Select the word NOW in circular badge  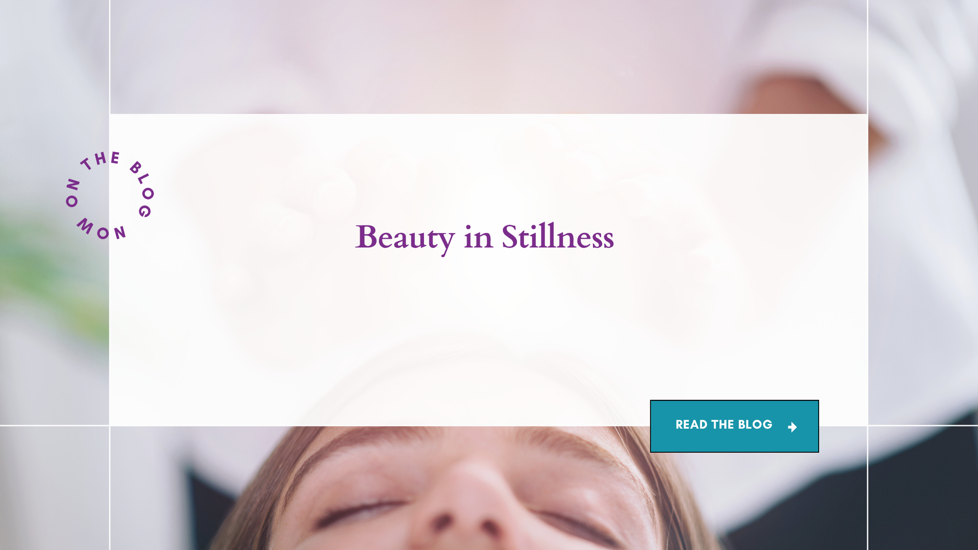point(101,229)
